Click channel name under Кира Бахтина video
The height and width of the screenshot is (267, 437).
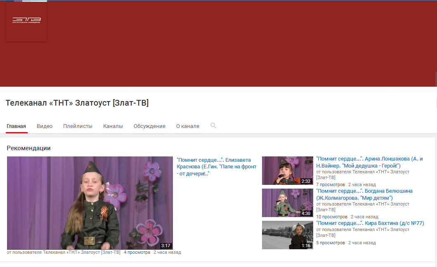click(x=363, y=232)
